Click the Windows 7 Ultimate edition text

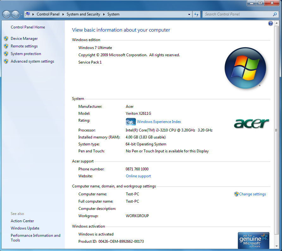(95, 48)
